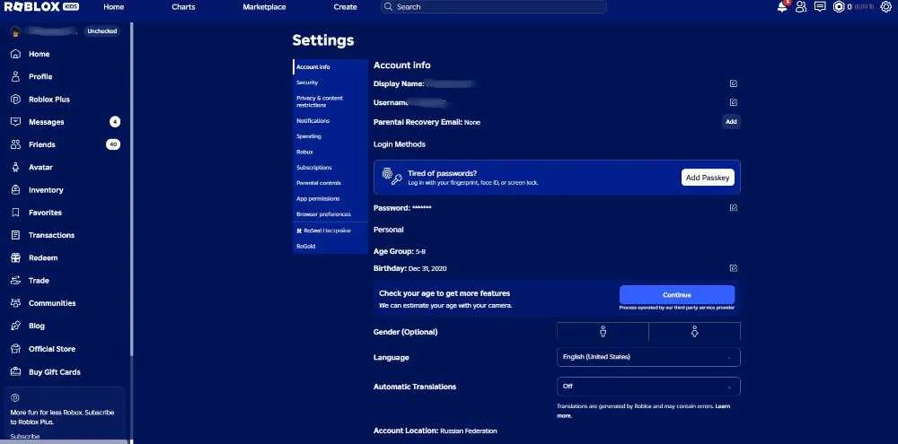Open the notifications bell icon
The height and width of the screenshot is (444, 898).
coord(782,7)
